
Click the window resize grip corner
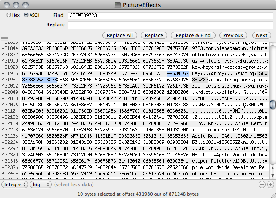point(272,194)
